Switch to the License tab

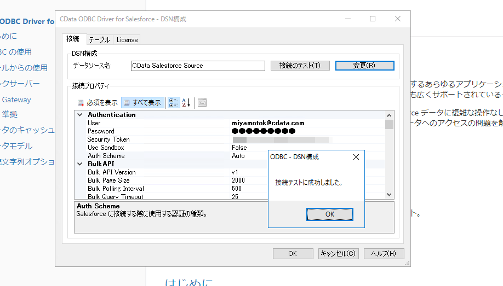(127, 40)
